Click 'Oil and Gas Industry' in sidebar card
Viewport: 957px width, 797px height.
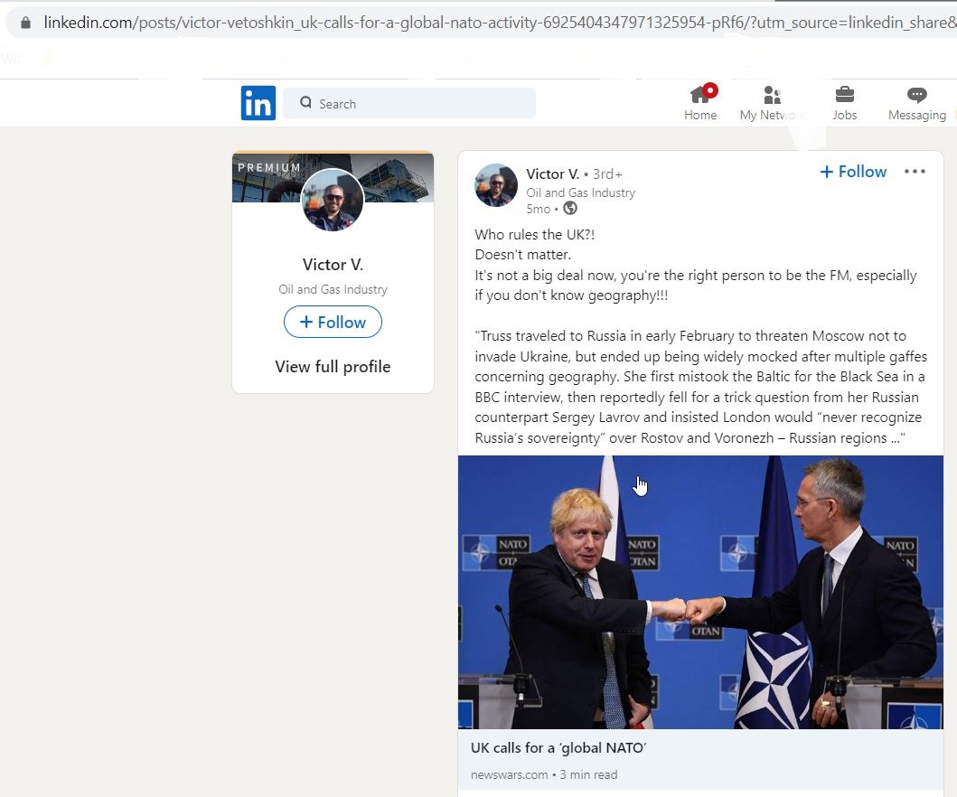coord(333,290)
